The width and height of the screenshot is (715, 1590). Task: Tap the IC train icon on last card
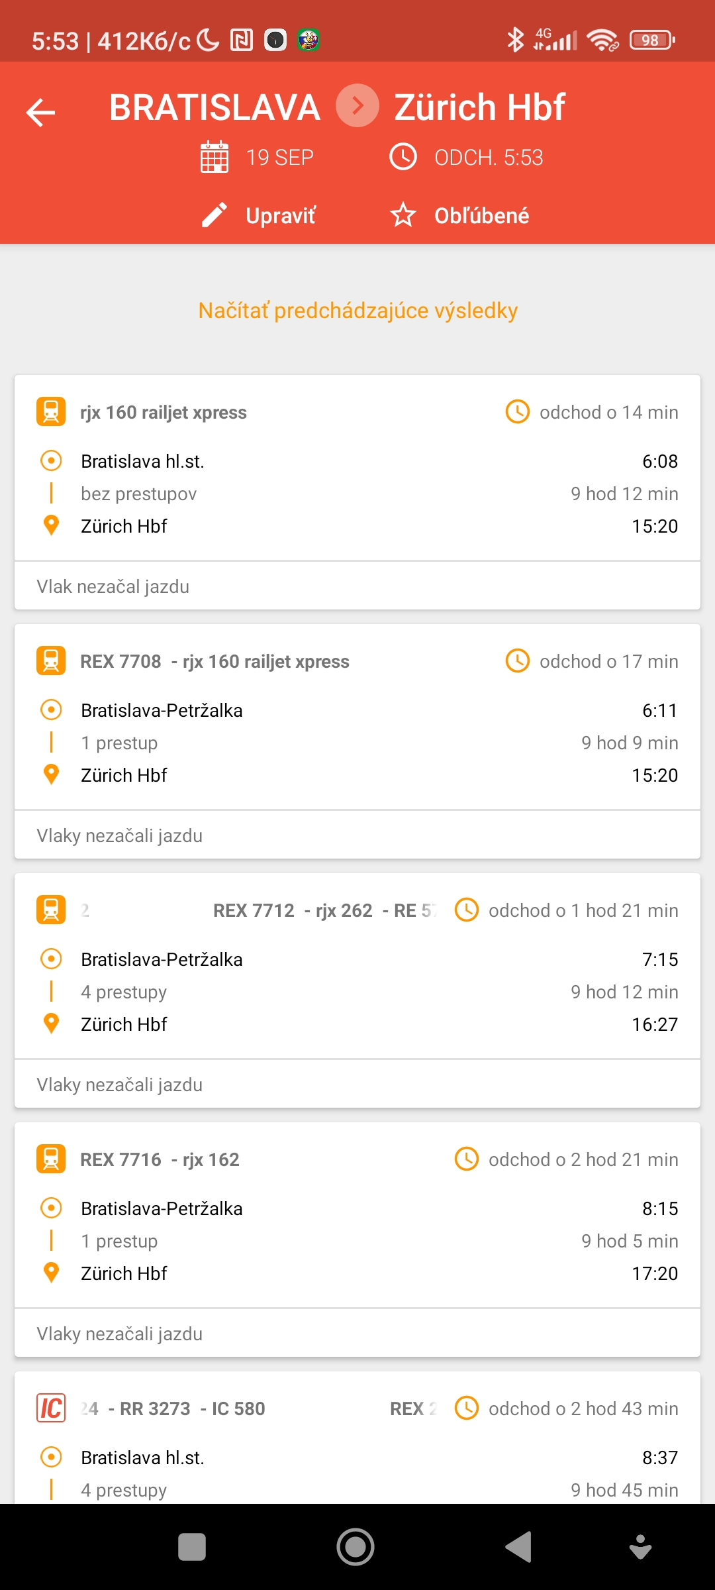[x=51, y=1408]
